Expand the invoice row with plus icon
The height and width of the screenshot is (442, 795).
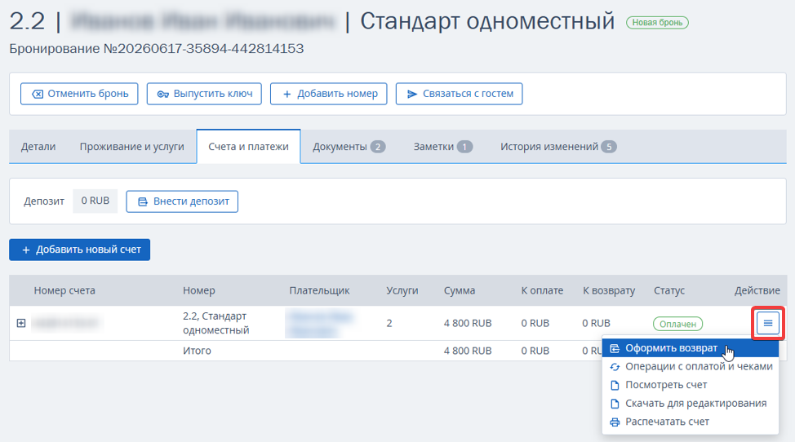[x=20, y=323]
